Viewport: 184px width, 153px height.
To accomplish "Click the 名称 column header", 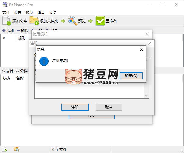I will [20, 78].
